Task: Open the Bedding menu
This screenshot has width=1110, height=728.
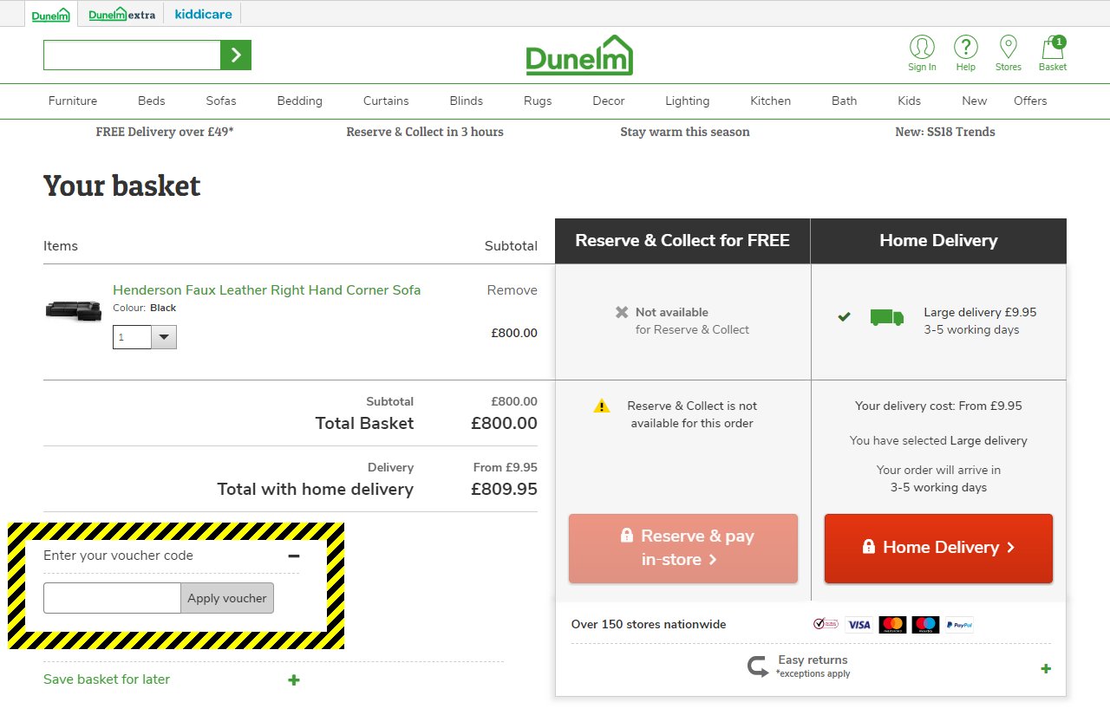Action: pos(300,101)
